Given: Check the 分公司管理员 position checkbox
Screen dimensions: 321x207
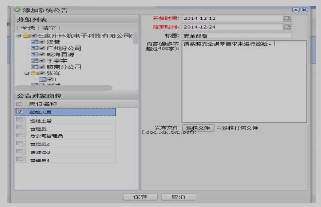Looking at the screenshot, I should pyautogui.click(x=20, y=135).
